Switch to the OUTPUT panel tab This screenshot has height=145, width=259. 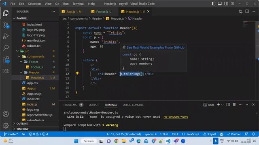93,105
